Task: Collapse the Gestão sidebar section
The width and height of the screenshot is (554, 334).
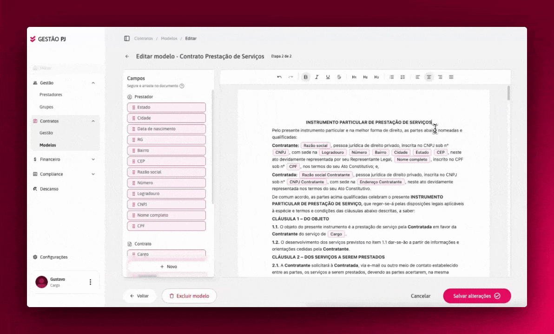Action: point(93,83)
